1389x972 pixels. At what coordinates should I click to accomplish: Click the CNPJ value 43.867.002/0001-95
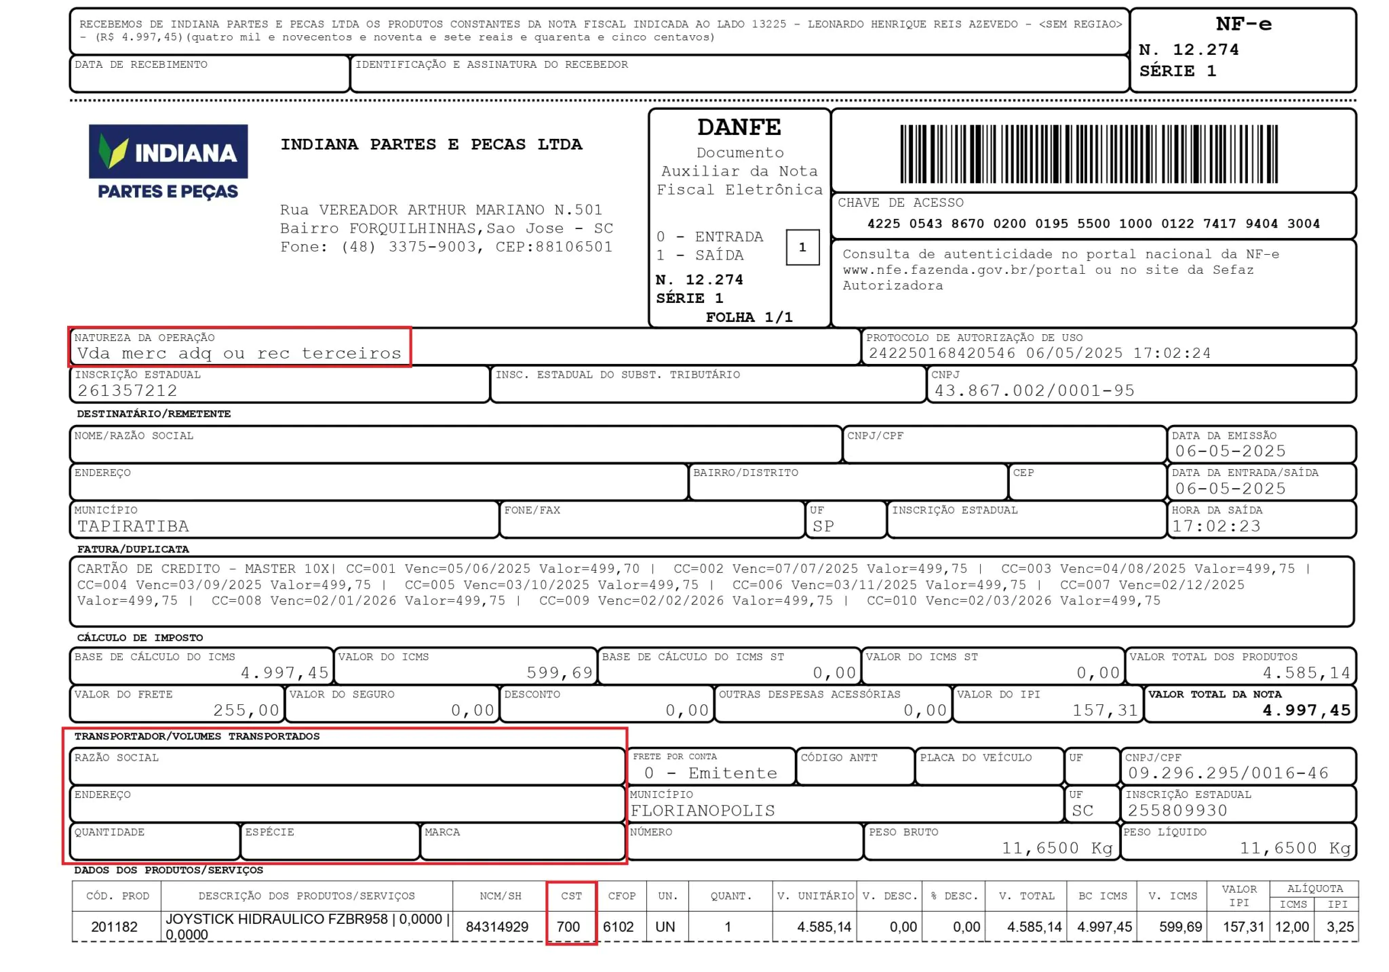(x=1034, y=390)
